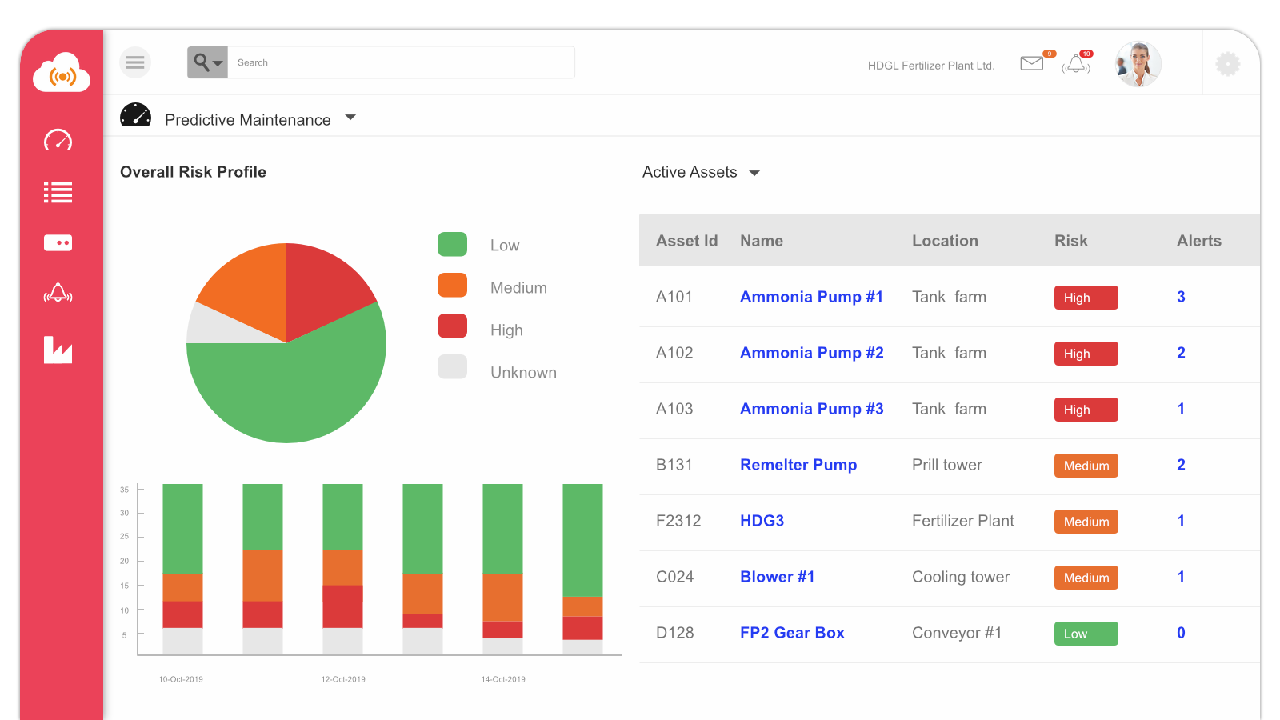This screenshot has width=1280, height=720.
Task: Open the user profile avatar
Action: point(1137,64)
